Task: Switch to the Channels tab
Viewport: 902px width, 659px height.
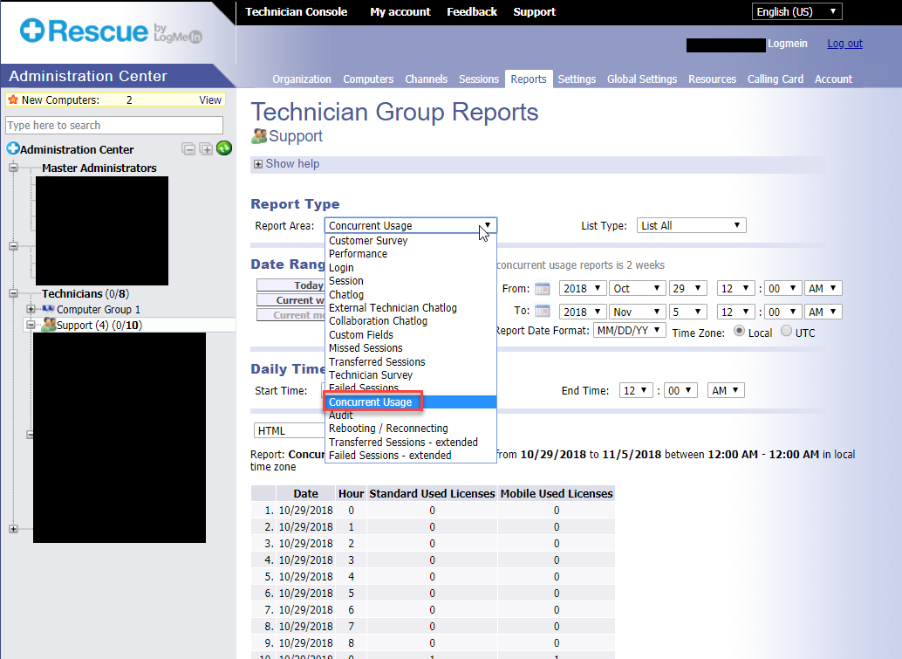Action: tap(427, 79)
